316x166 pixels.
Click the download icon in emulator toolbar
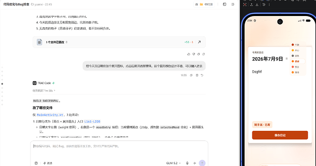(257, 5)
